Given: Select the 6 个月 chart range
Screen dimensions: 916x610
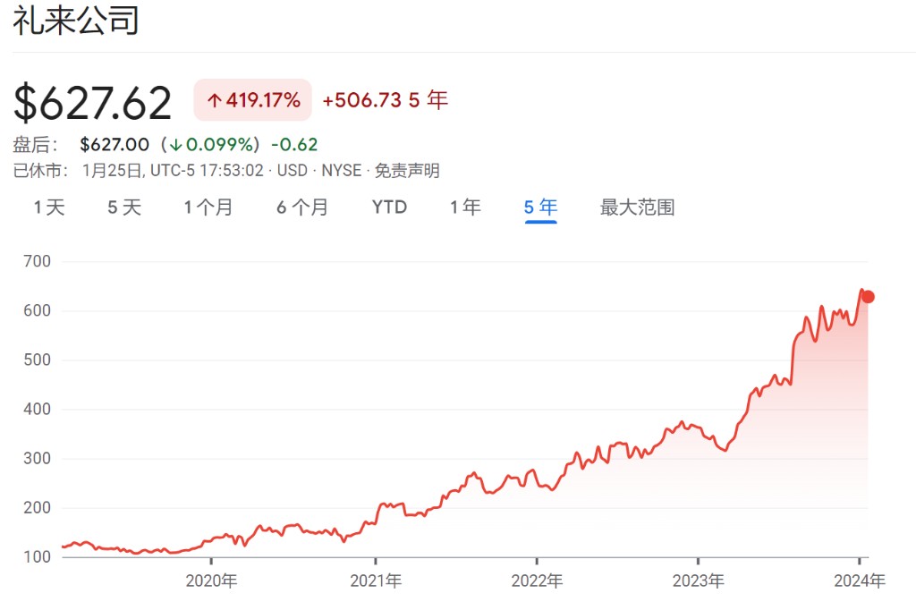Looking at the screenshot, I should pyautogui.click(x=302, y=208).
